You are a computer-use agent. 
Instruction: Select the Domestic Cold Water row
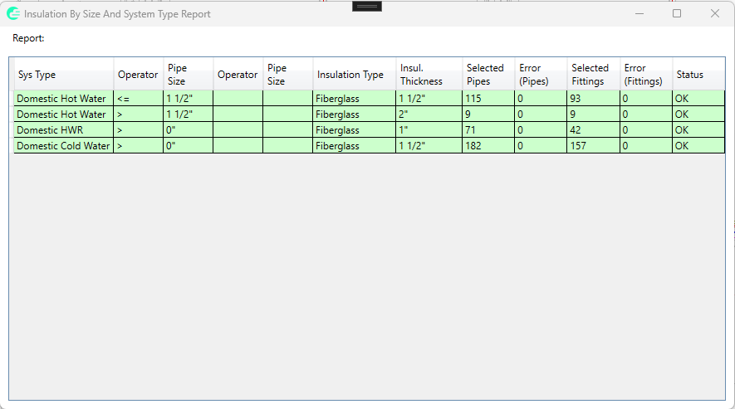(63, 146)
